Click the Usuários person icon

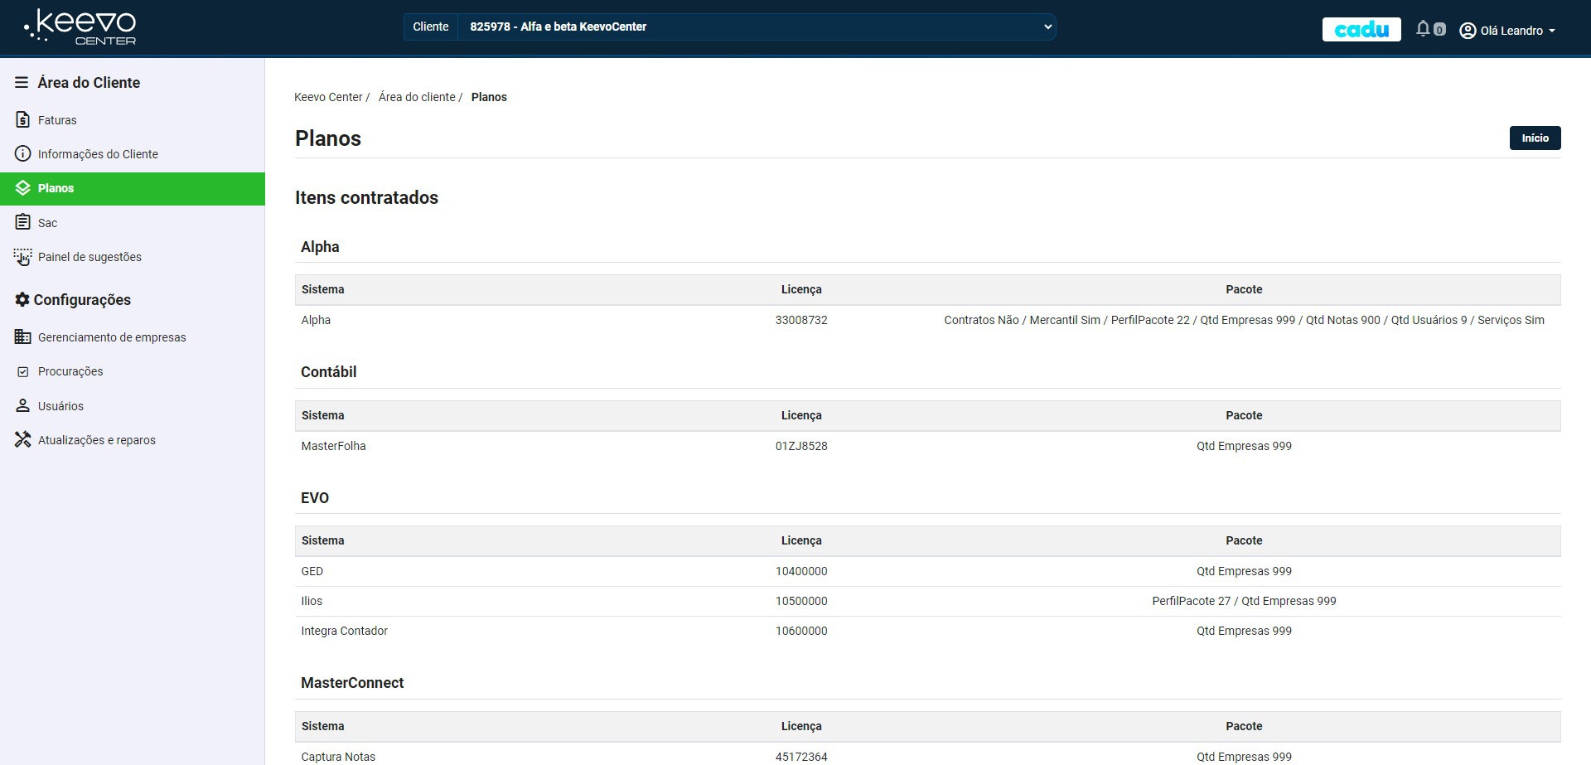tap(22, 406)
